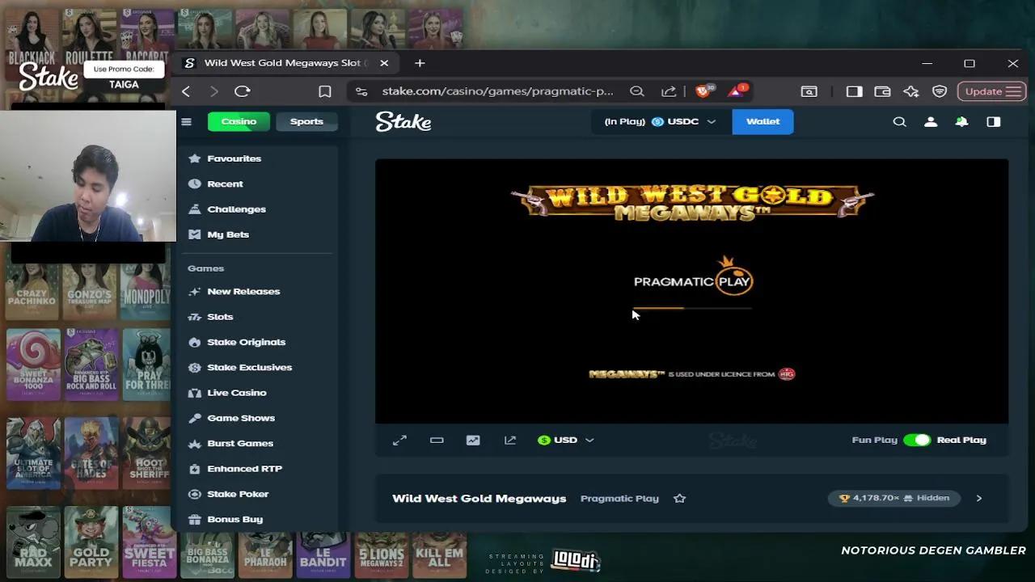Click the Brave Update button
The height and width of the screenshot is (582, 1035).
[992, 91]
